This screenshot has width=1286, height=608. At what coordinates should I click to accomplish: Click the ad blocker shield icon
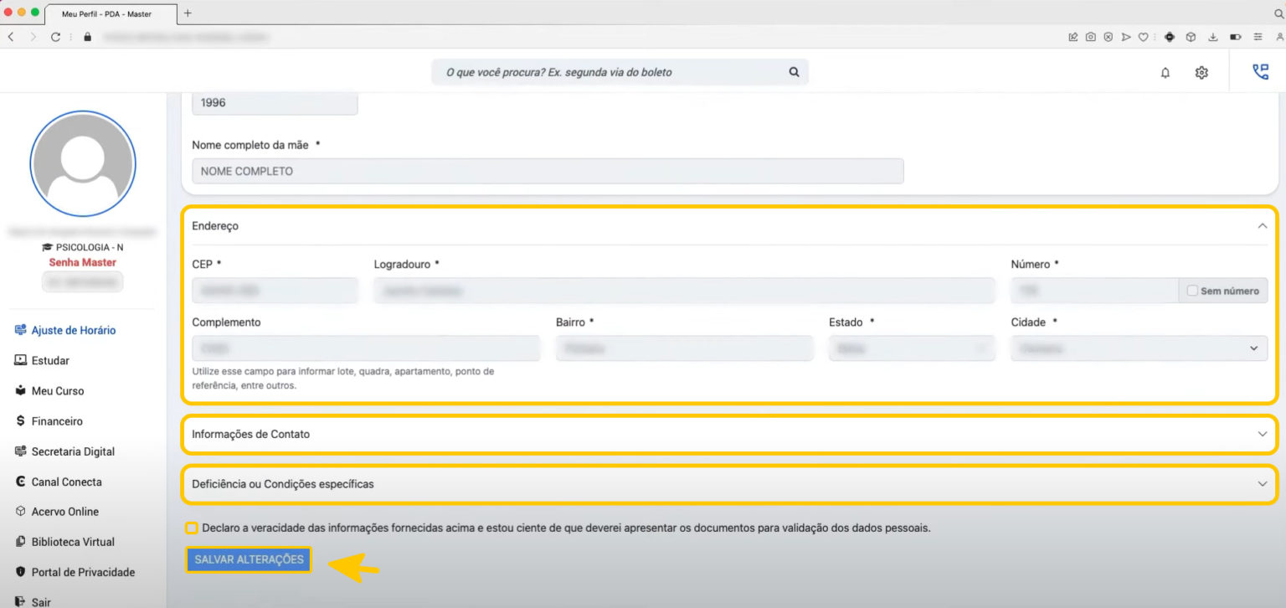(x=1109, y=37)
